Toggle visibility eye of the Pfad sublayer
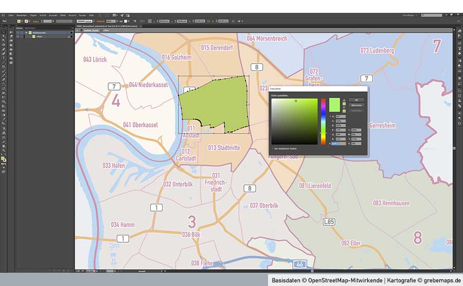Image resolution: width=463 pixels, height=286 pixels. coord(17,36)
